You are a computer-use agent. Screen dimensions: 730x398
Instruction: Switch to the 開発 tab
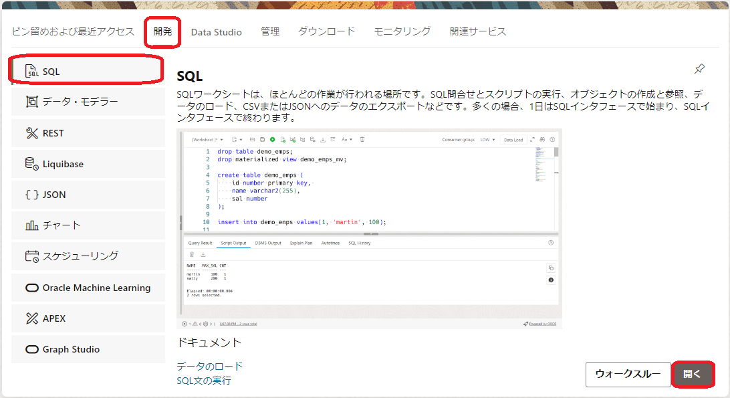point(162,31)
